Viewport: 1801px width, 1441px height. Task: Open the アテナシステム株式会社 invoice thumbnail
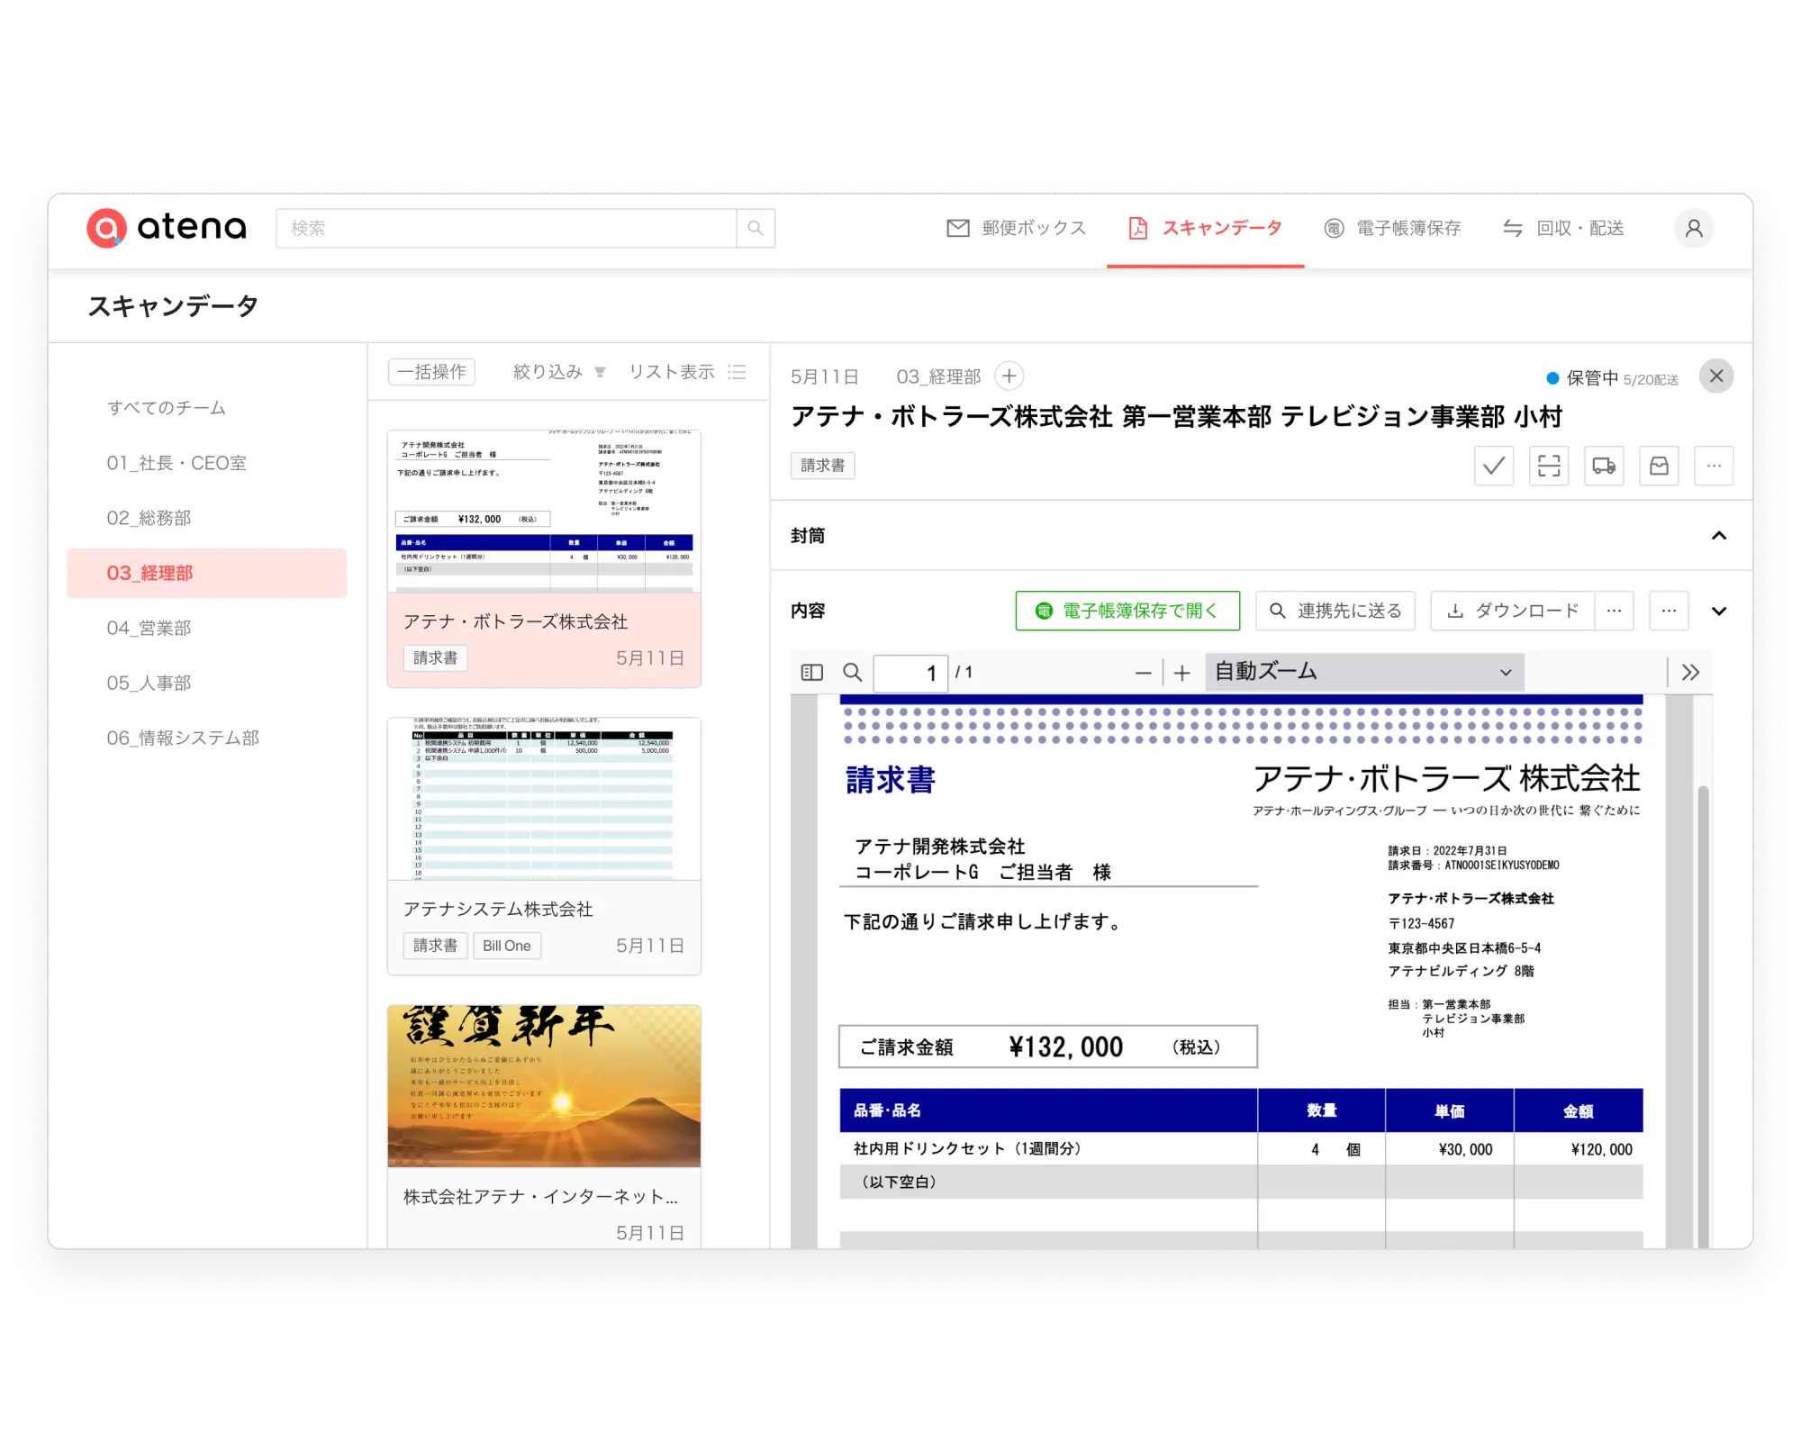(544, 799)
